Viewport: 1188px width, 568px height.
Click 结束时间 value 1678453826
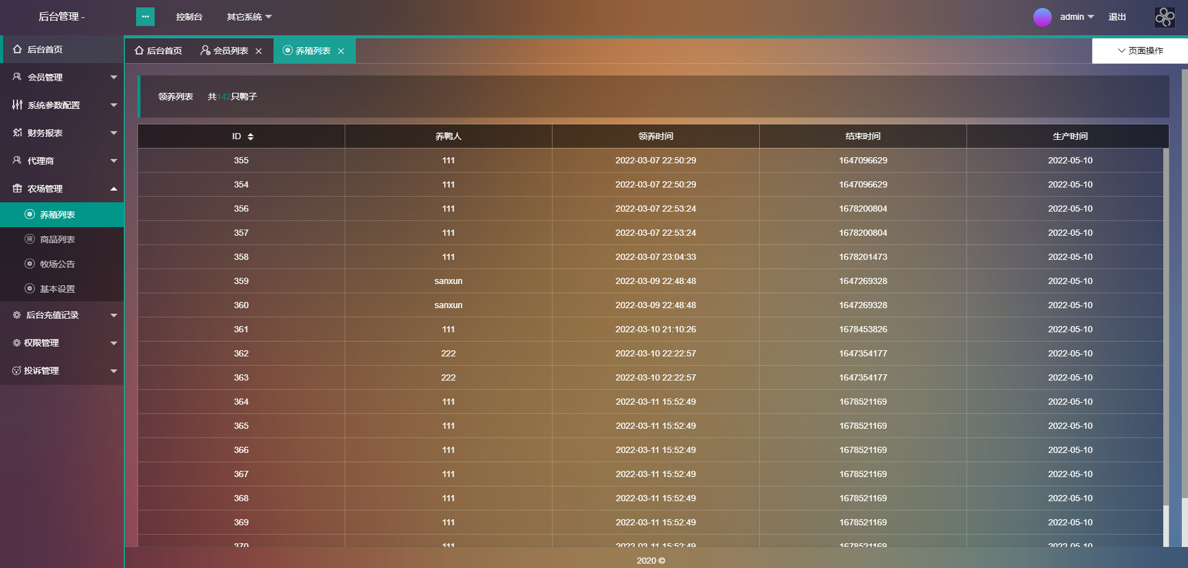click(x=863, y=329)
